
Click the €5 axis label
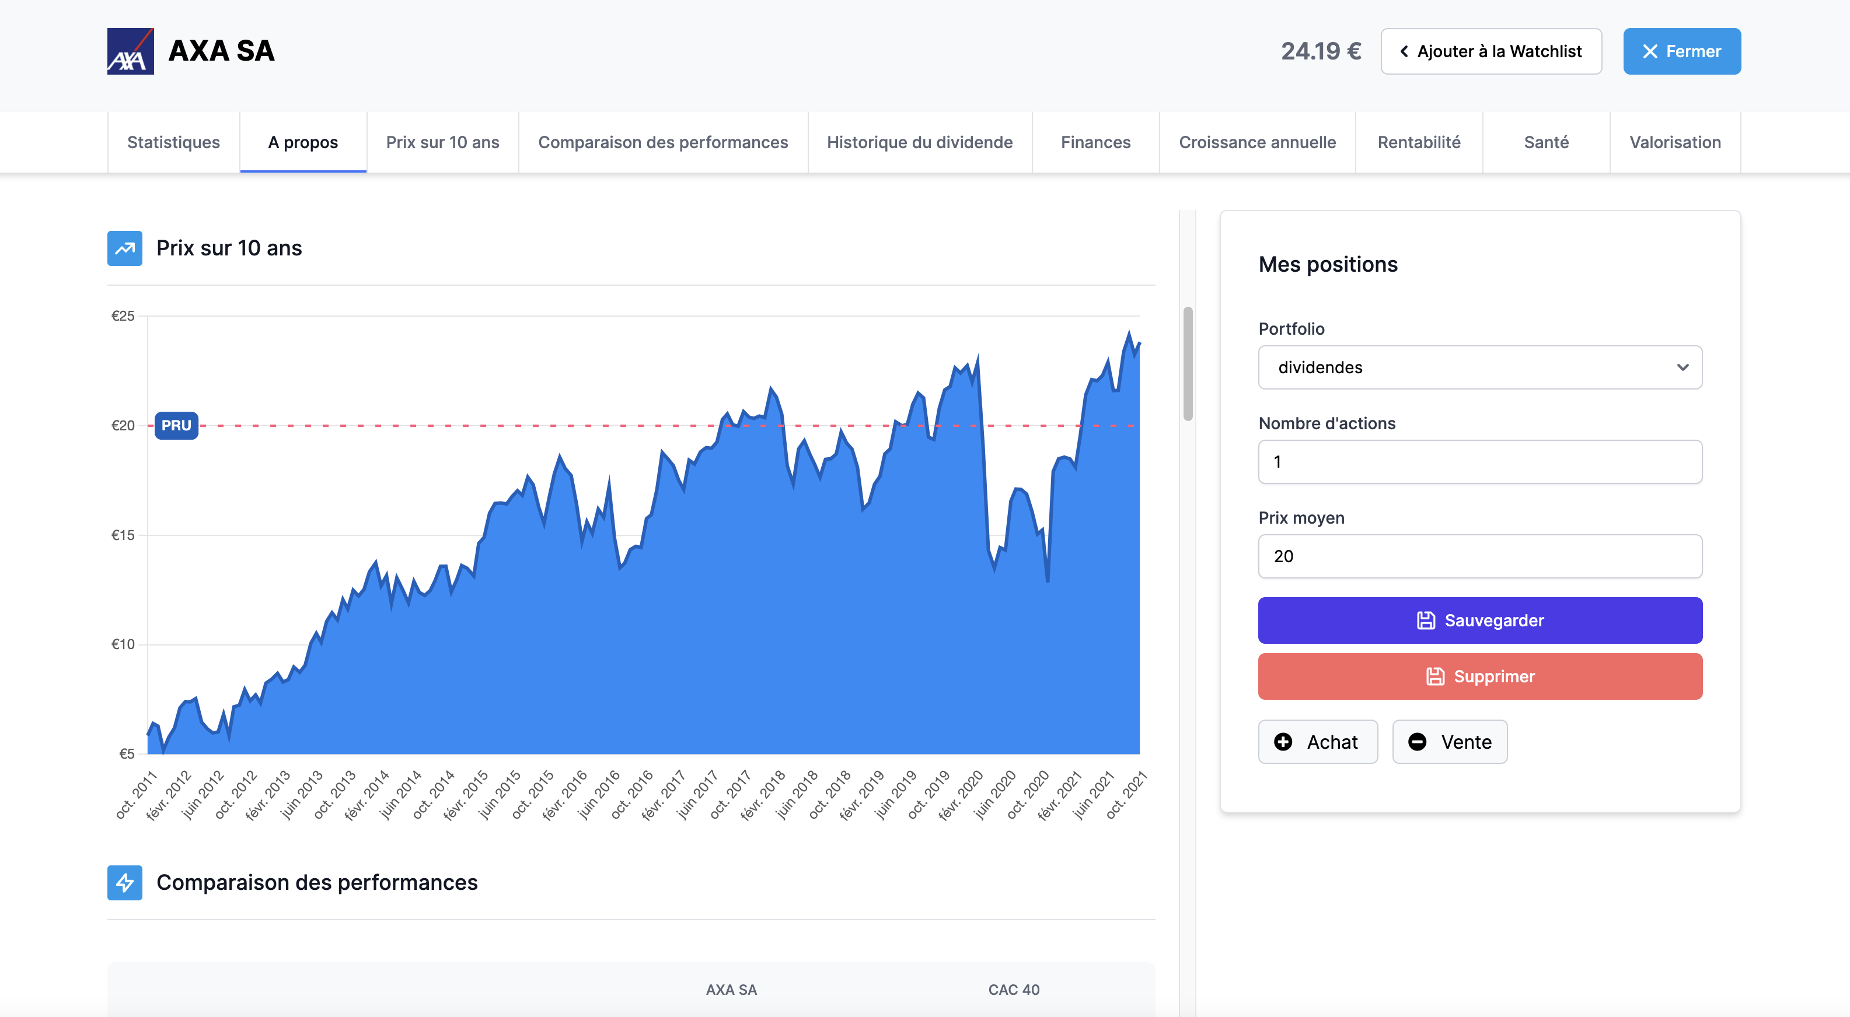(x=127, y=753)
